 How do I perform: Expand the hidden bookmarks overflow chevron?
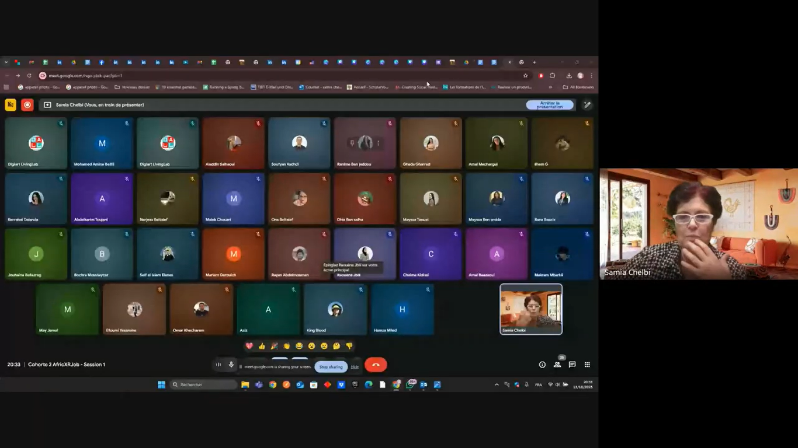pos(550,87)
